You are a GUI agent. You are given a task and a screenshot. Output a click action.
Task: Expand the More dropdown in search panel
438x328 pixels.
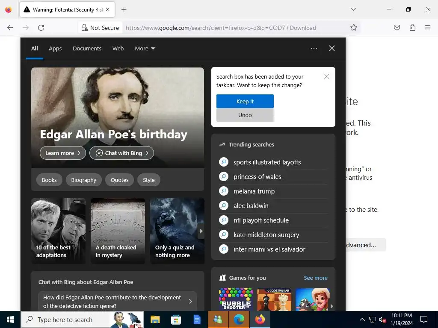145,49
